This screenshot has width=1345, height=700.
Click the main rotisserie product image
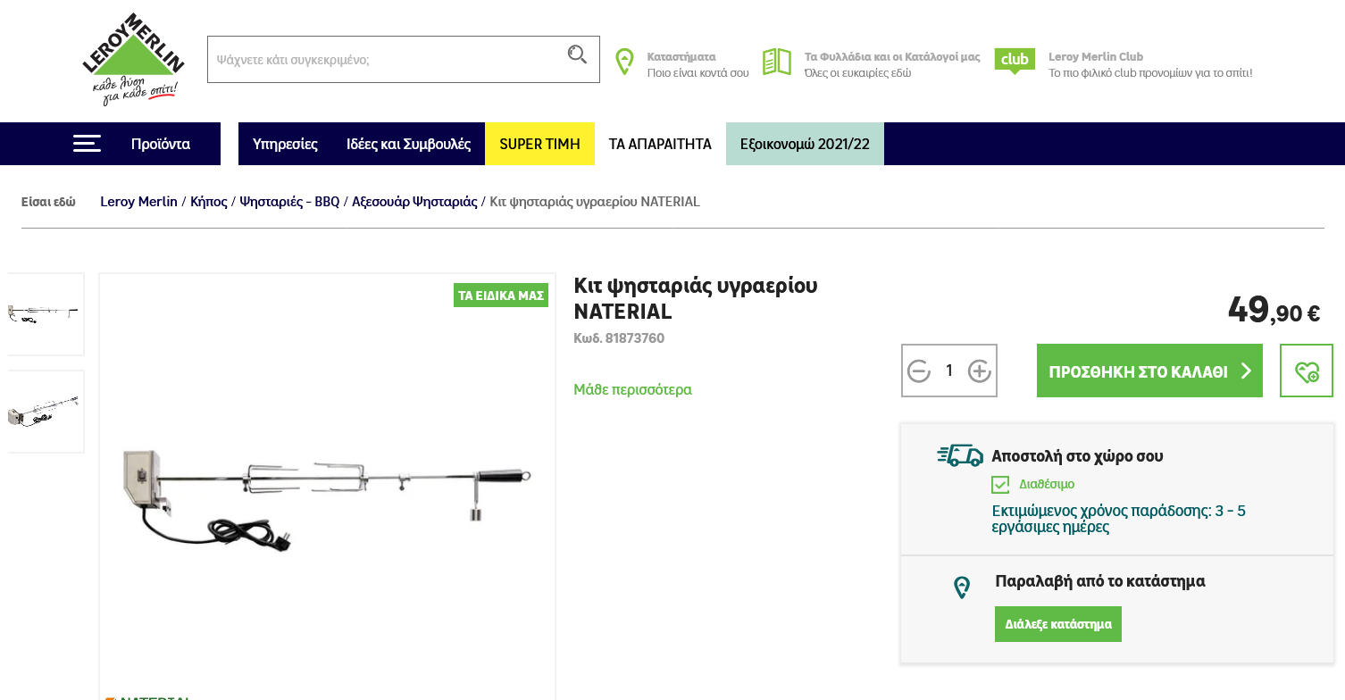pyautogui.click(x=327, y=500)
